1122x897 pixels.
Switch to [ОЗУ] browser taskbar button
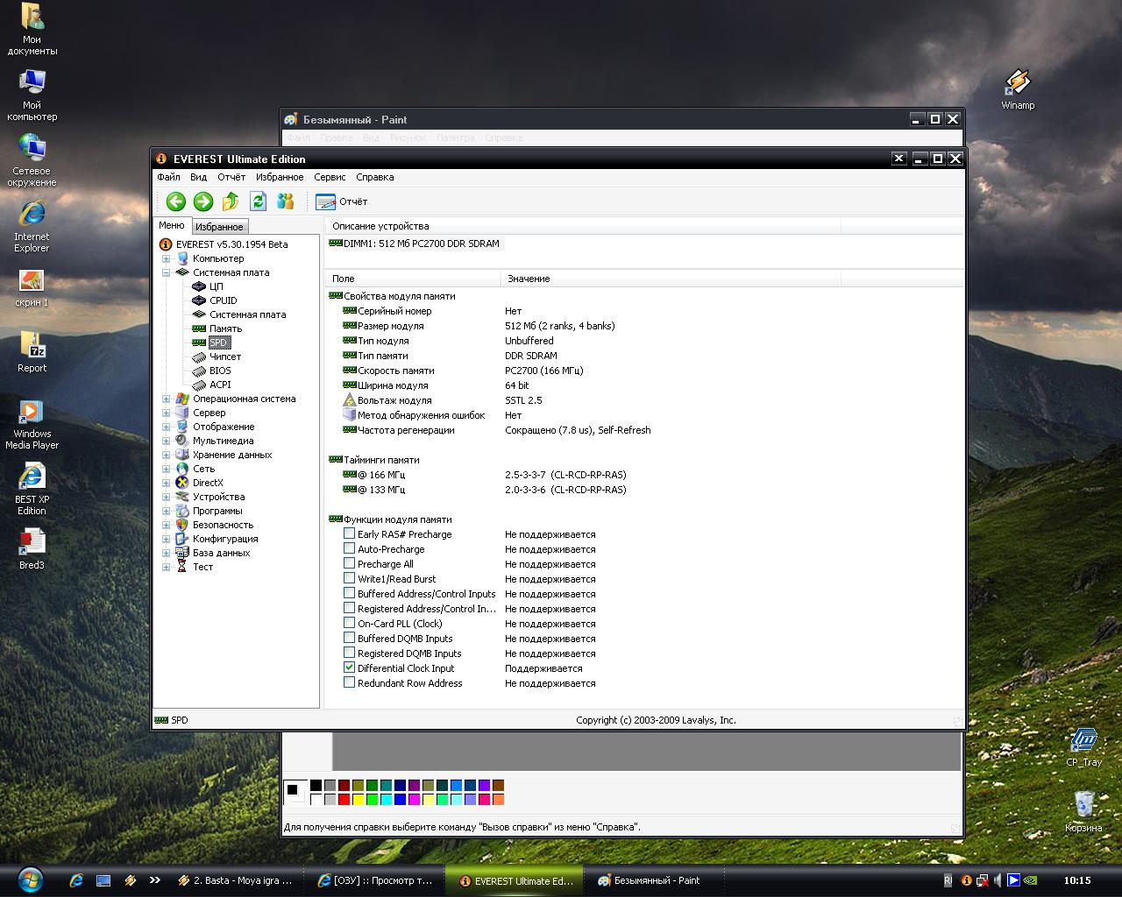(374, 880)
